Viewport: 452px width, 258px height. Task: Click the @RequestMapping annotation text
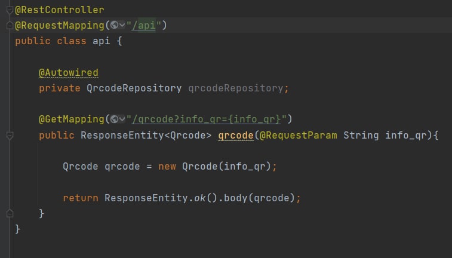pyautogui.click(x=59, y=26)
